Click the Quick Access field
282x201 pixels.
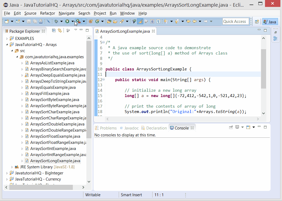[x=235, y=21]
